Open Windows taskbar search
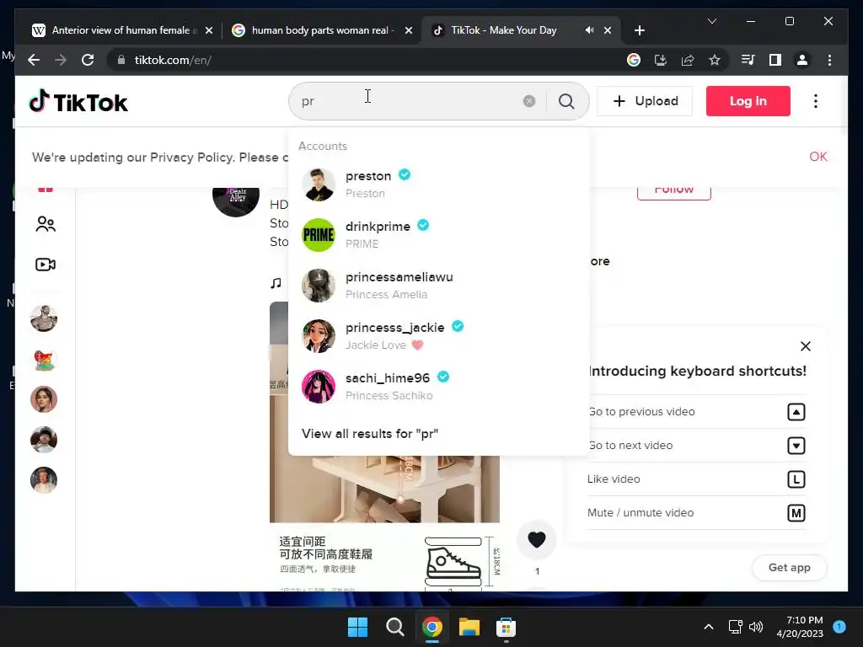This screenshot has width=863, height=647. pos(394,627)
